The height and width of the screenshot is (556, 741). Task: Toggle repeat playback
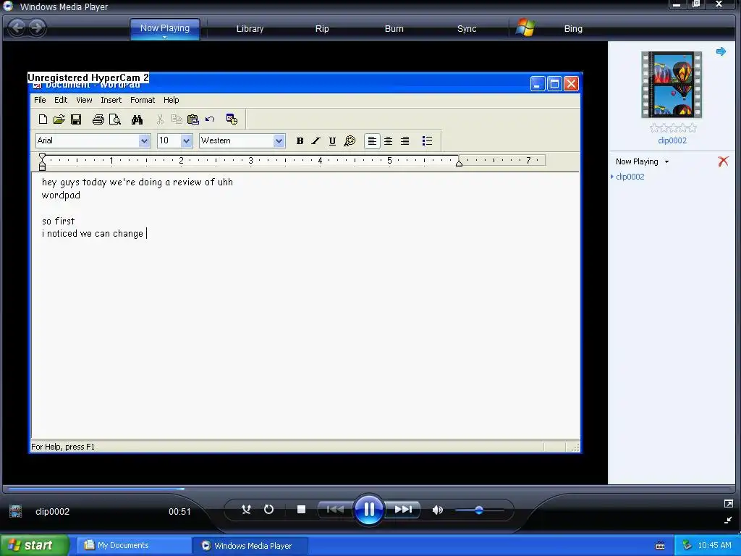[x=269, y=510]
